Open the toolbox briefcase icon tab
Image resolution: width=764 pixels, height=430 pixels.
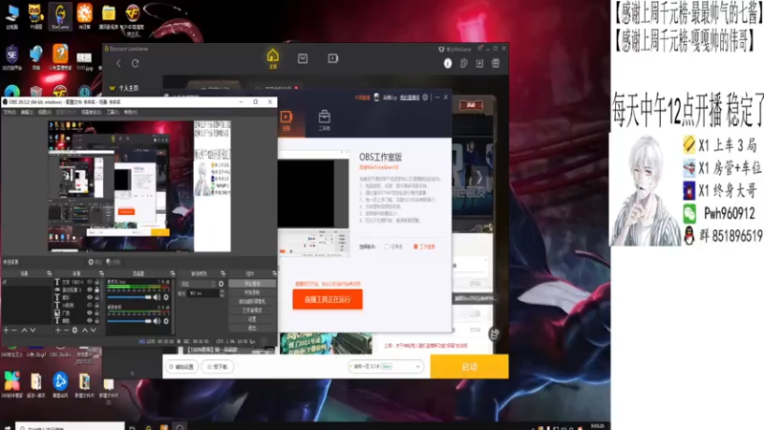point(324,120)
